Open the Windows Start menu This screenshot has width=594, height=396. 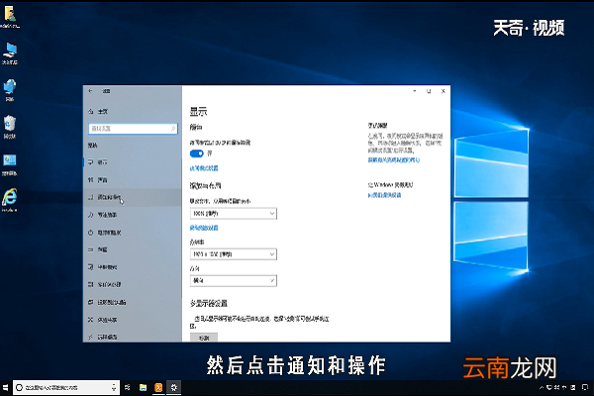[5, 387]
